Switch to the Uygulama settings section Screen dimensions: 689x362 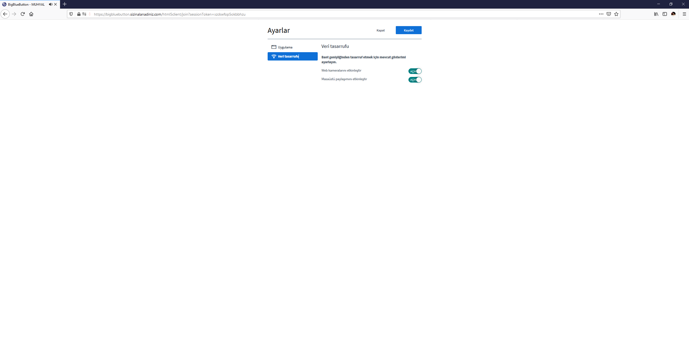(292, 47)
